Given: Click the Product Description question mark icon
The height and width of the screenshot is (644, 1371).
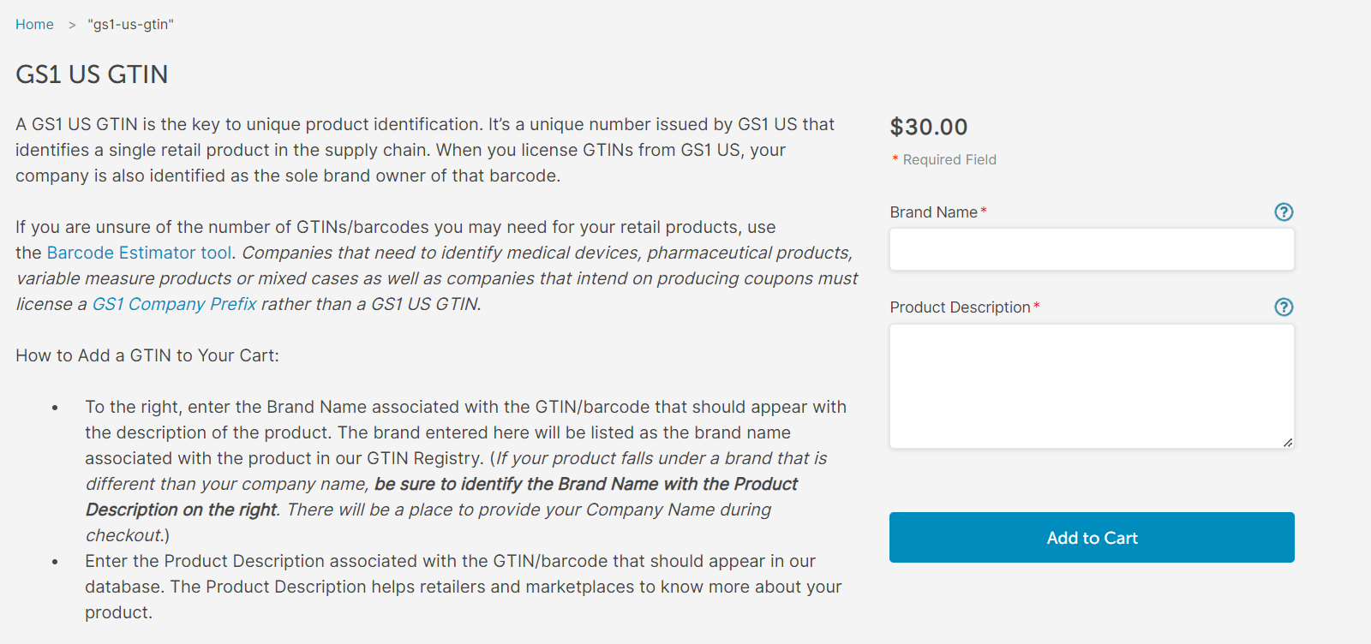Looking at the screenshot, I should (1284, 307).
